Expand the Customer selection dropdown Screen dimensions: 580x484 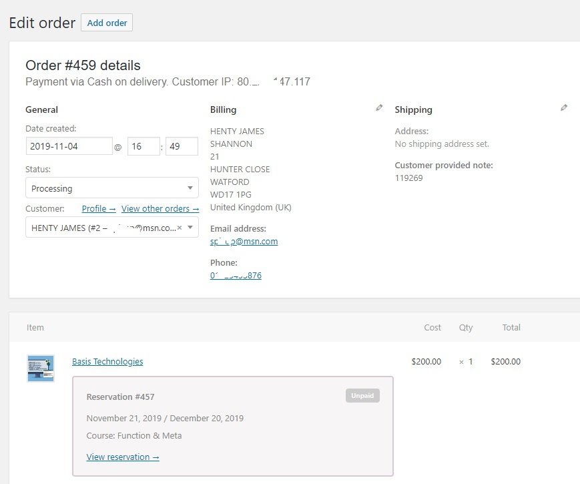click(x=191, y=228)
